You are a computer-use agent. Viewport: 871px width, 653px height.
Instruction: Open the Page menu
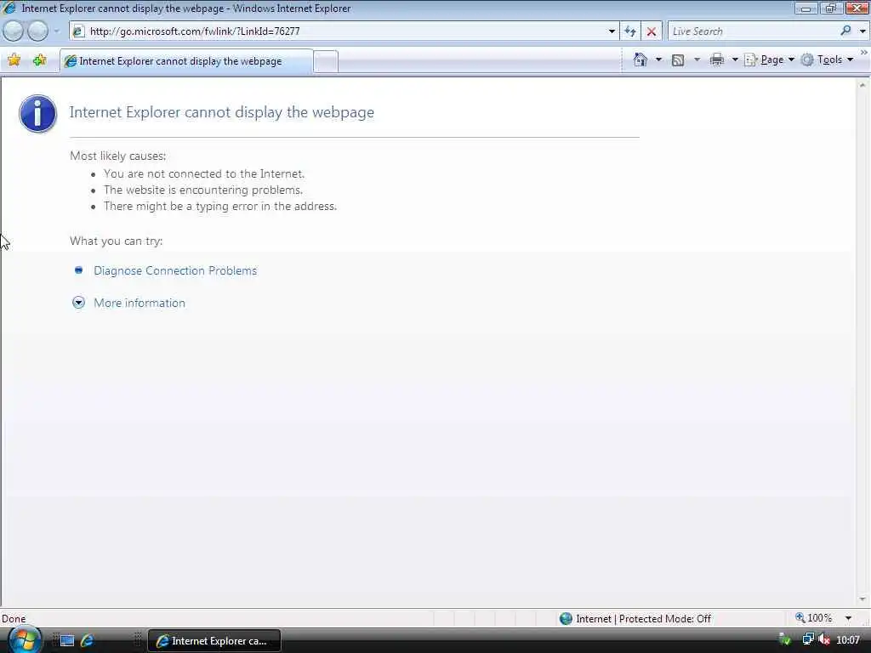[769, 60]
